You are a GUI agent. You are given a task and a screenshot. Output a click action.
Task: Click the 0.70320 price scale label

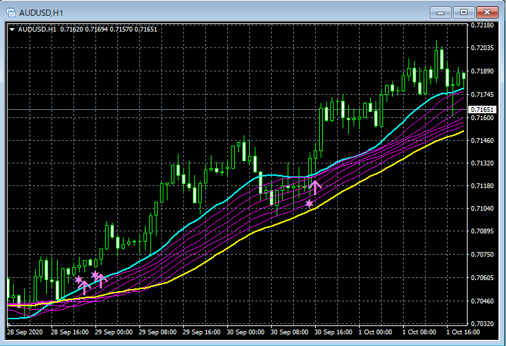click(x=482, y=323)
